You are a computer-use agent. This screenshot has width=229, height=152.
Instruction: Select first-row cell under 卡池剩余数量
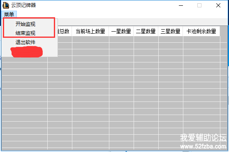click(x=201, y=39)
